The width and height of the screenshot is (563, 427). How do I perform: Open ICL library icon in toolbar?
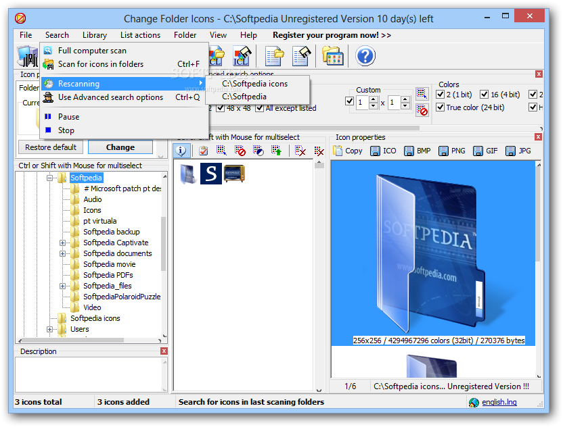click(x=217, y=56)
